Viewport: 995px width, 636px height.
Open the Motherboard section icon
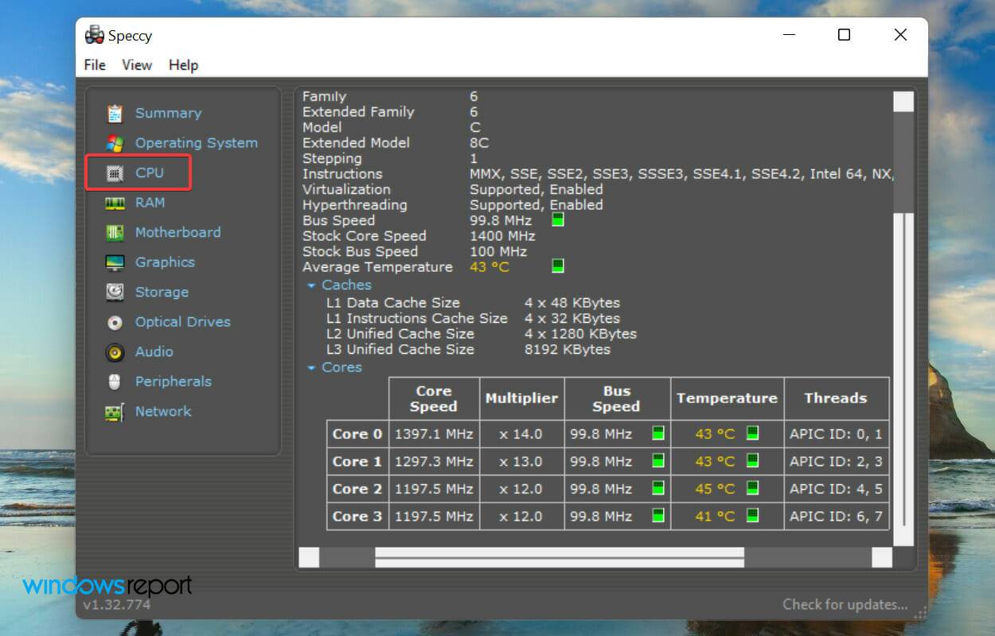point(114,232)
